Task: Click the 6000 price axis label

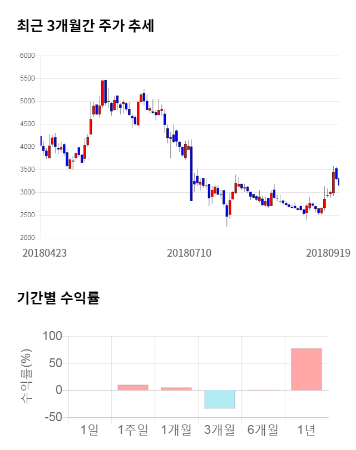Action: pos(27,56)
